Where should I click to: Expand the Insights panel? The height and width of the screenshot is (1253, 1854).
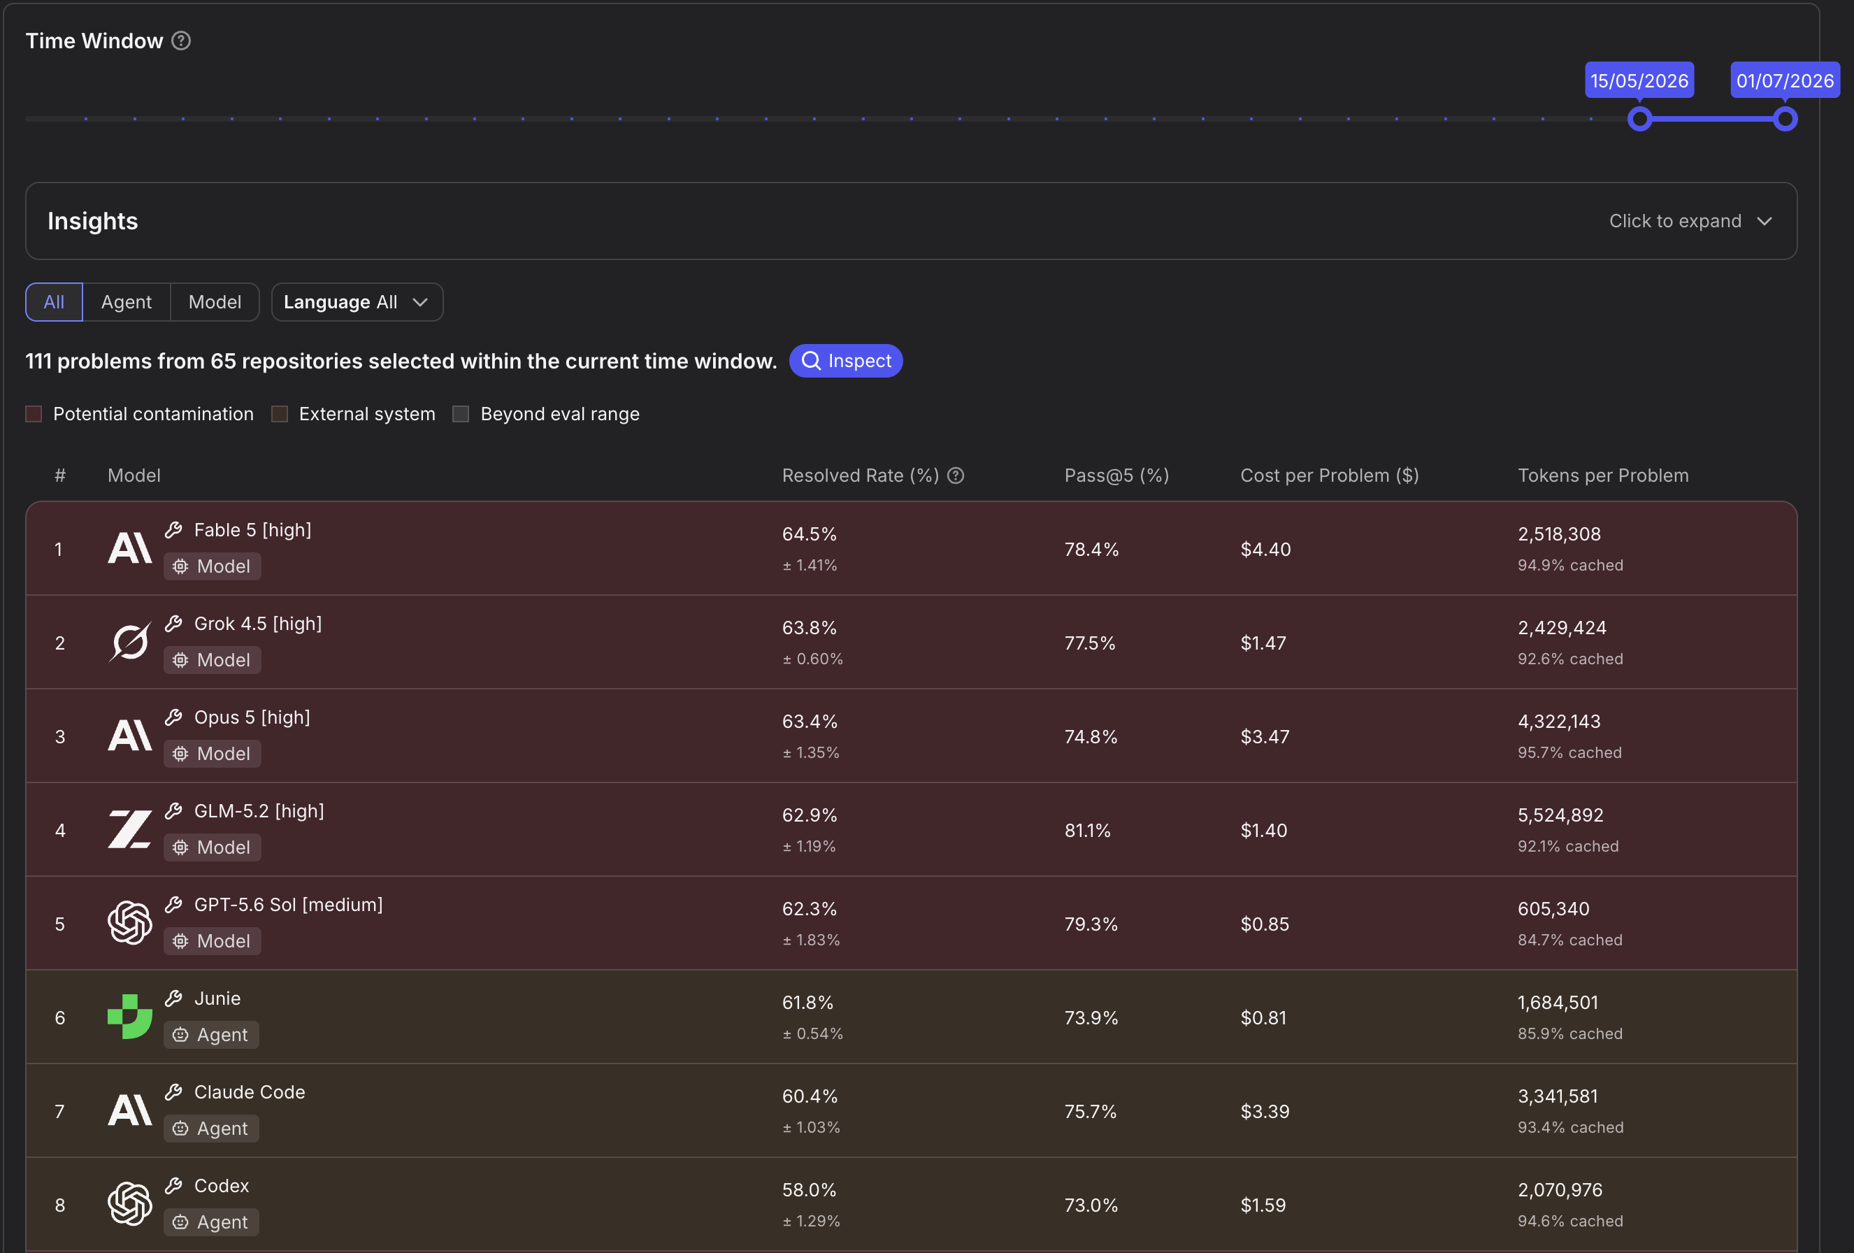[911, 221]
